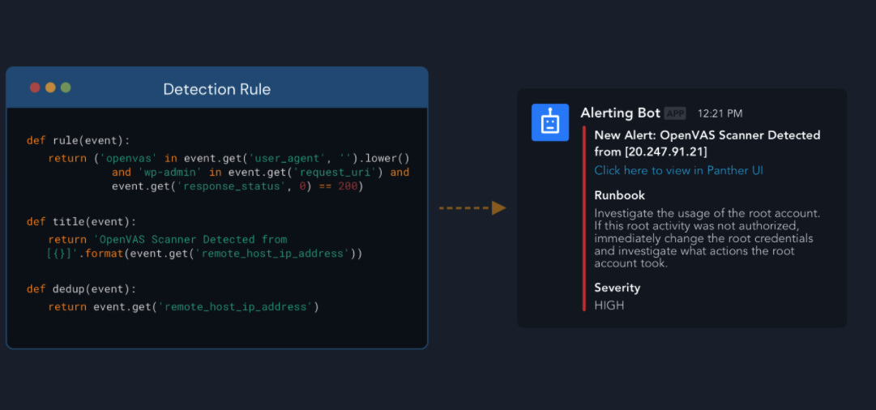Place cursor on 'def rule(event):' line
876x410 pixels.
(x=78, y=140)
